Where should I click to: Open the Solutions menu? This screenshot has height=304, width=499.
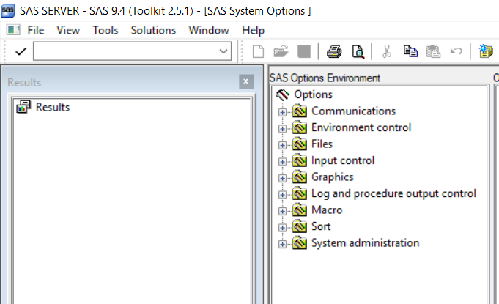(153, 30)
